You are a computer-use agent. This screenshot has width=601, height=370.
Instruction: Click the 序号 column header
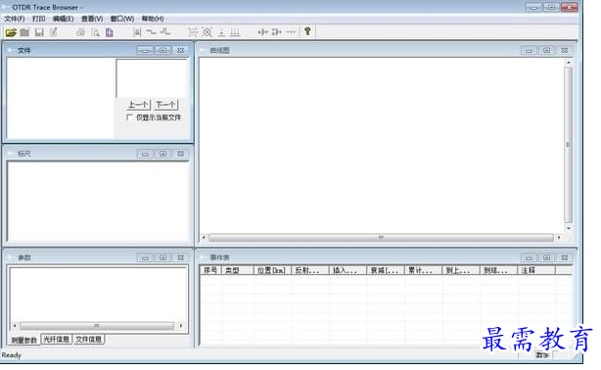pyautogui.click(x=210, y=270)
